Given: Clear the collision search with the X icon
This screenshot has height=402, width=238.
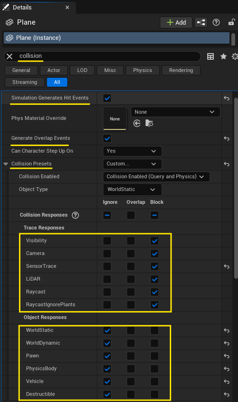Looking at the screenshot, I should 9,56.
